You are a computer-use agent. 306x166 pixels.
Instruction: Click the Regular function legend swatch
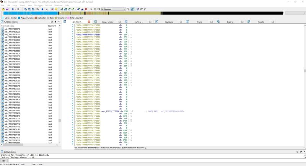point(19,18)
